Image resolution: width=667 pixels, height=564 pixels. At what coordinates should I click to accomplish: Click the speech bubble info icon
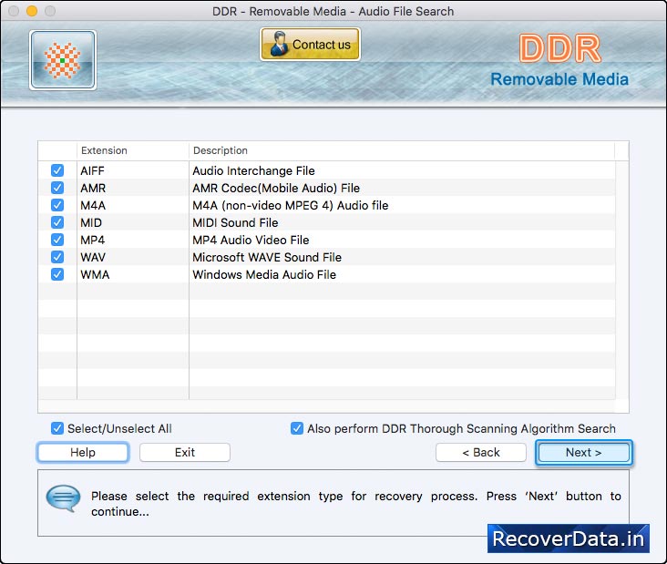click(63, 497)
